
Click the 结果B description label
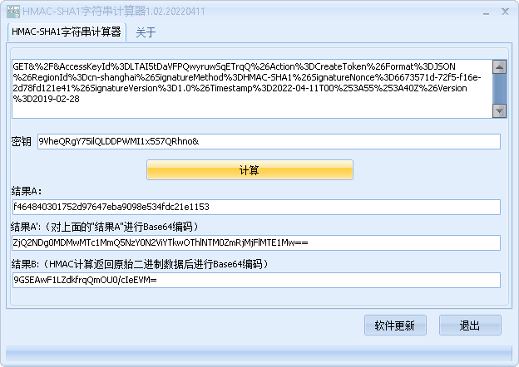coord(140,264)
